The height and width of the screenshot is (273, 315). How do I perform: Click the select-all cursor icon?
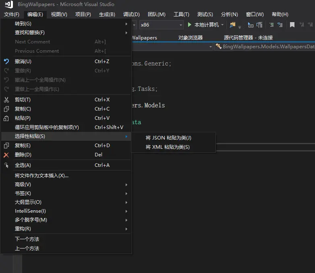[x=6, y=165]
